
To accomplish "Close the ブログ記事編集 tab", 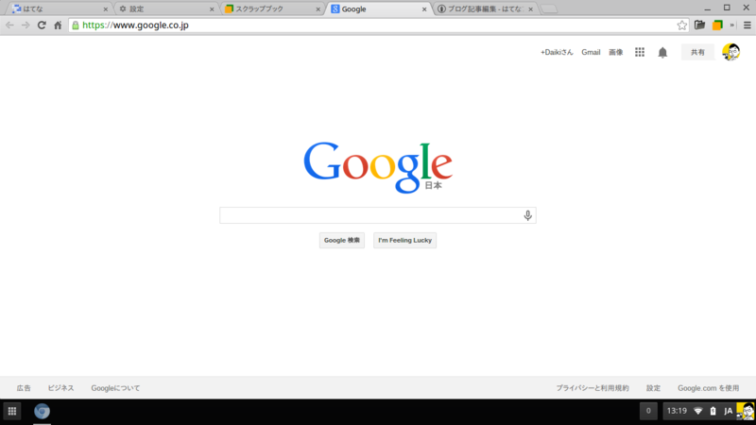I will point(530,9).
